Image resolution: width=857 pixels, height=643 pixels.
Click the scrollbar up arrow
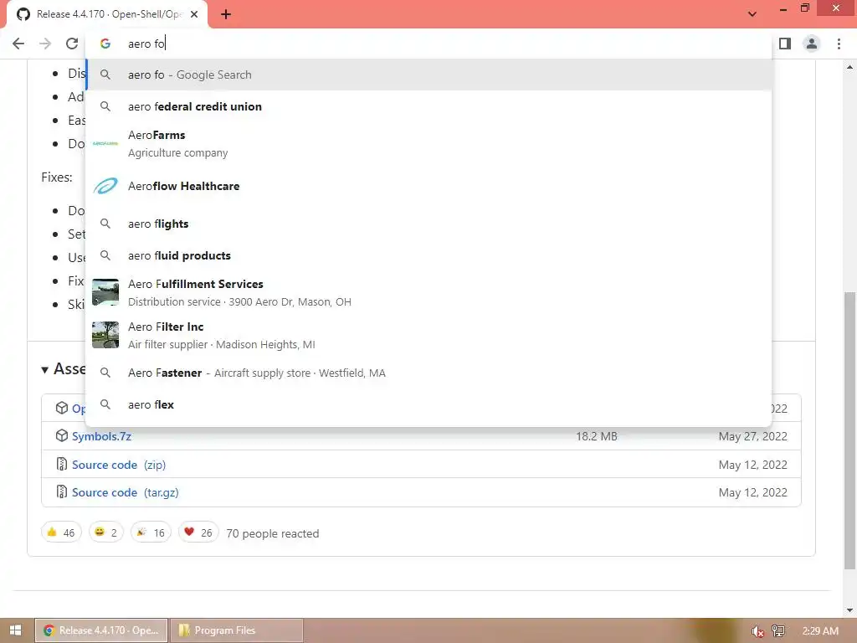point(849,67)
